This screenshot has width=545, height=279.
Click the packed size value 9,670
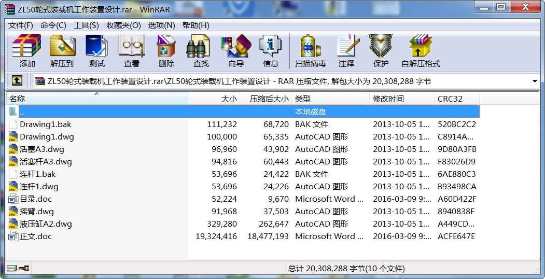point(278,199)
